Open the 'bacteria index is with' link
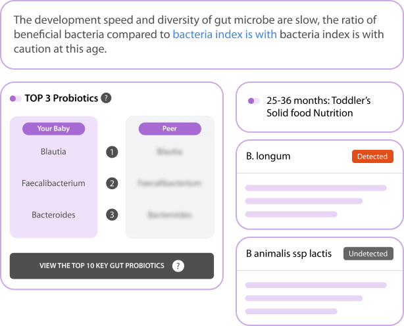404x326 pixels. 224,34
